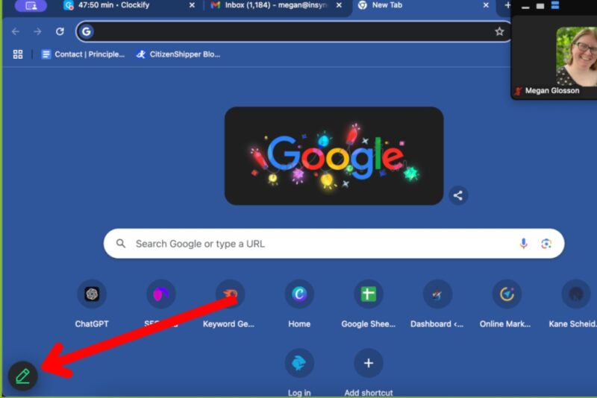Viewport: 597px width, 398px height.
Task: Open the Contact | Principle bookmark
Action: pyautogui.click(x=83, y=54)
